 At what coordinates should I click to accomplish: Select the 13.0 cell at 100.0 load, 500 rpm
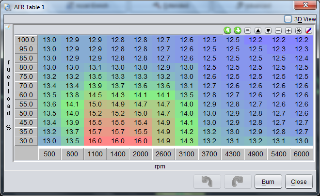coord(49,40)
